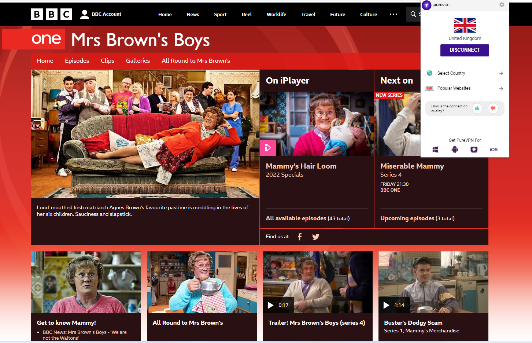The width and height of the screenshot is (532, 343).
Task: Click the 2022 Specials text
Action: [x=285, y=175]
